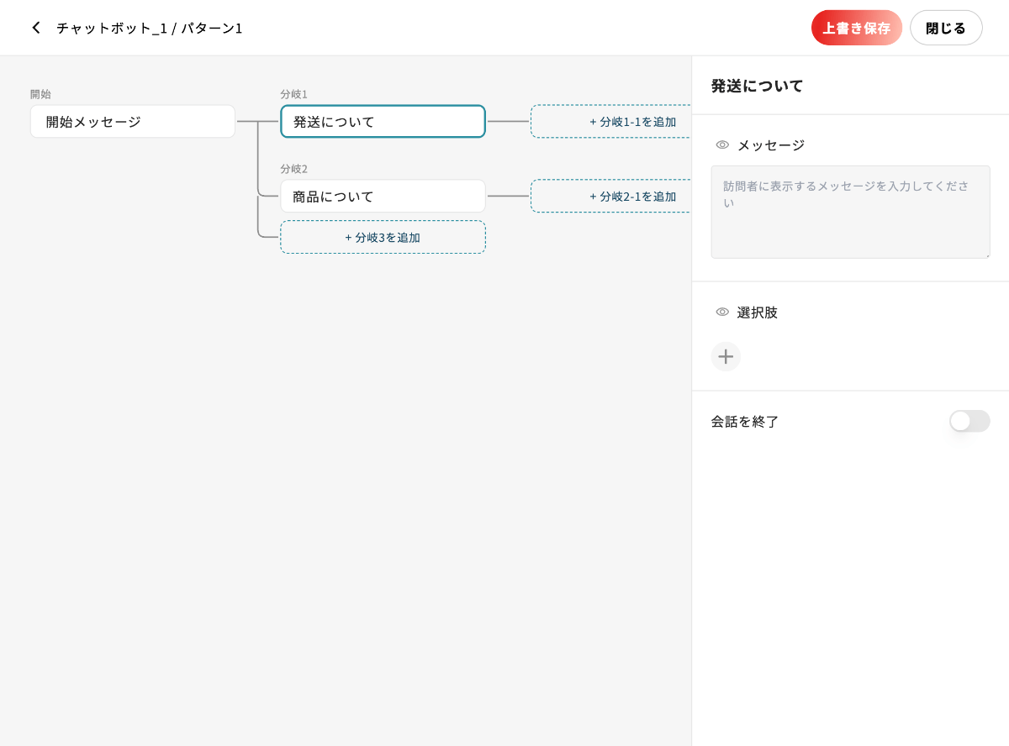This screenshot has width=1009, height=746.
Task: Toggle eye icon next to メッセージ
Action: [722, 144]
